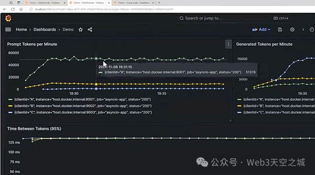Click the Grafana logo icon
The width and height of the screenshot is (315, 175).
pos(8,18)
